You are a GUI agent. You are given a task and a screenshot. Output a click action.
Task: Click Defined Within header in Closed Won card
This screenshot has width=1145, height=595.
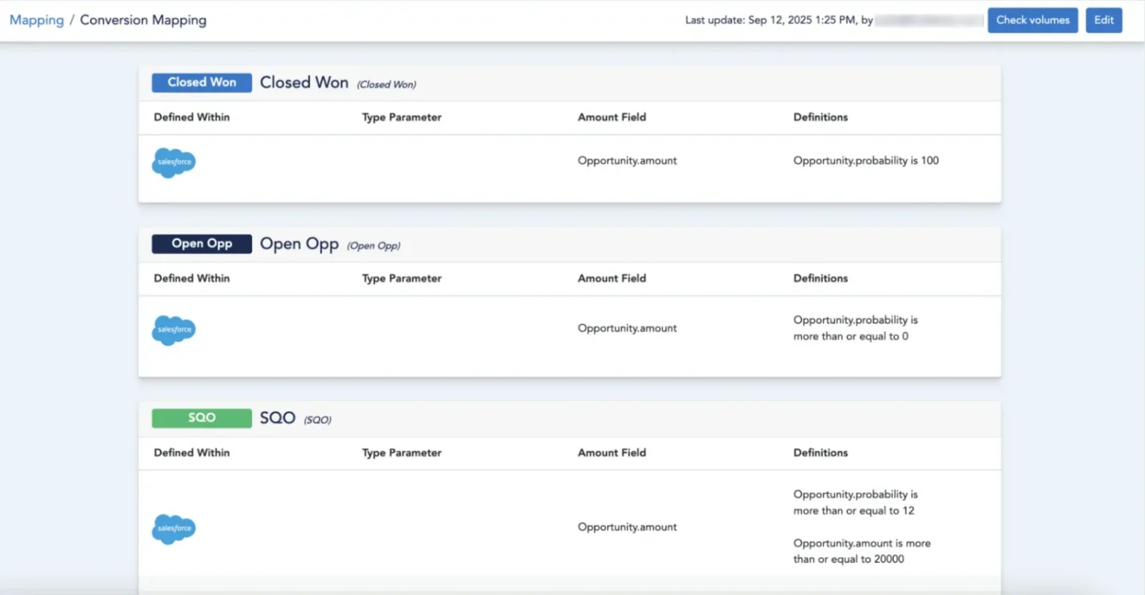coord(192,117)
